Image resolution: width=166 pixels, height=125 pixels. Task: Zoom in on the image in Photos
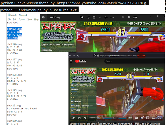[x=129, y=17]
